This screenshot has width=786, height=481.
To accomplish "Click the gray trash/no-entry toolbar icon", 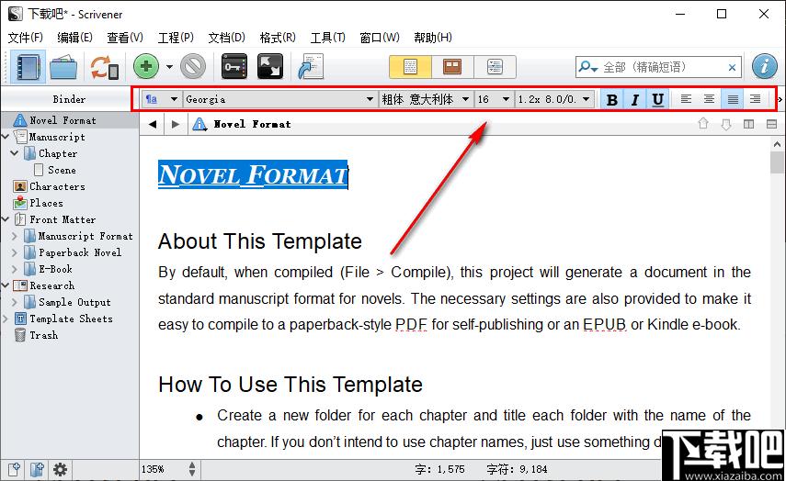I will (x=193, y=67).
